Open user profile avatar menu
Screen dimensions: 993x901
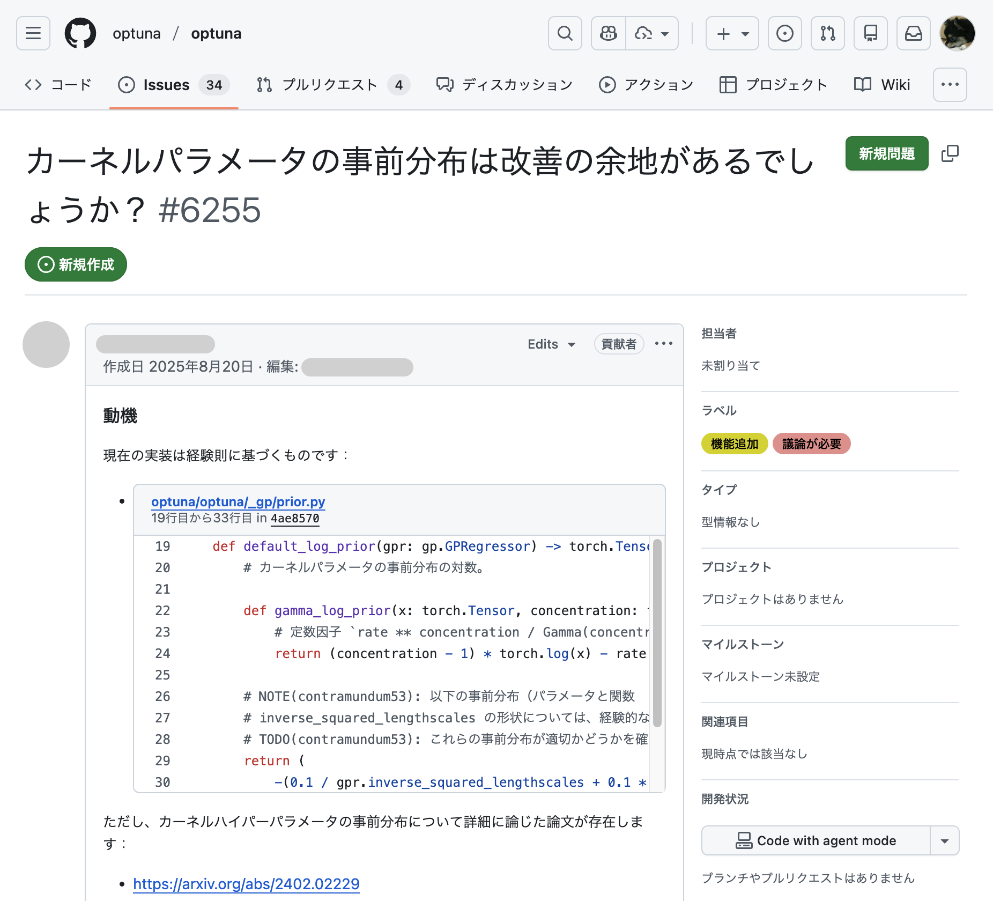click(x=958, y=33)
